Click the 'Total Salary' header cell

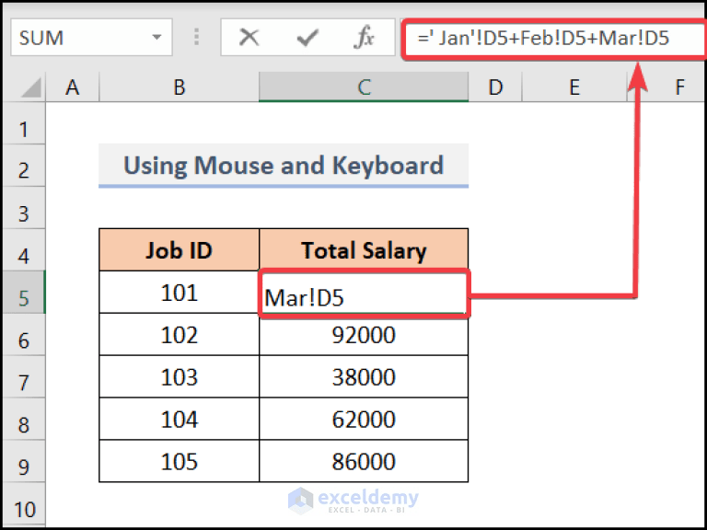click(x=364, y=249)
